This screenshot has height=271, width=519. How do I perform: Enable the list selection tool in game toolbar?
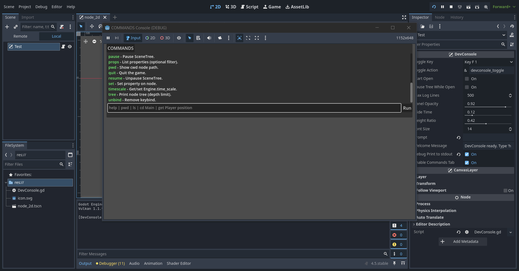(x=198, y=38)
